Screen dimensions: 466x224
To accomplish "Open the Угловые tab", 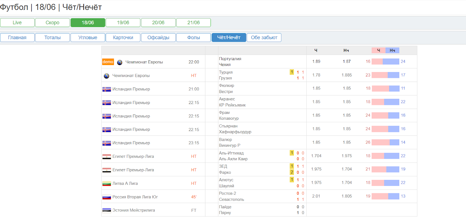I will tap(88, 37).
